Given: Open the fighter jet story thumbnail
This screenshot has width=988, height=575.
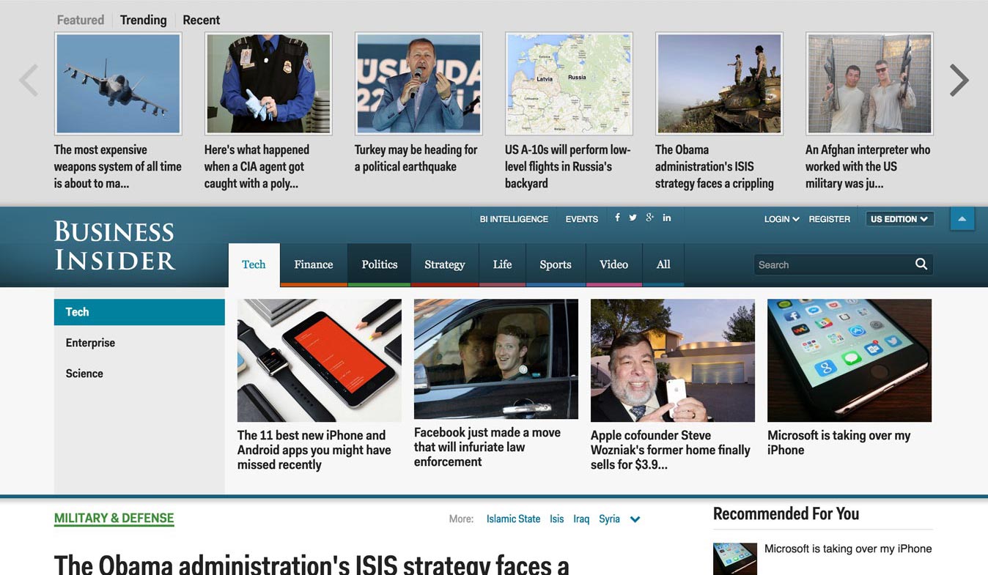Looking at the screenshot, I should (118, 84).
